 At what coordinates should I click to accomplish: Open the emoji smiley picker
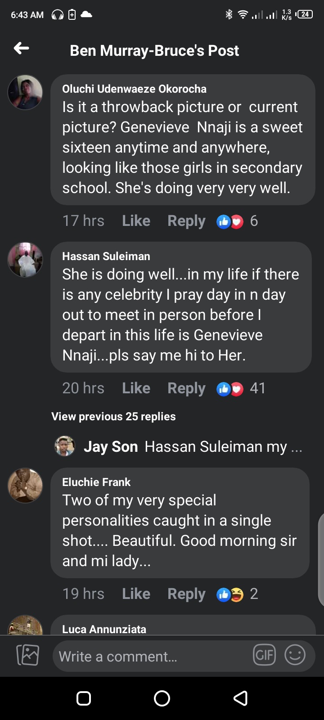click(295, 655)
